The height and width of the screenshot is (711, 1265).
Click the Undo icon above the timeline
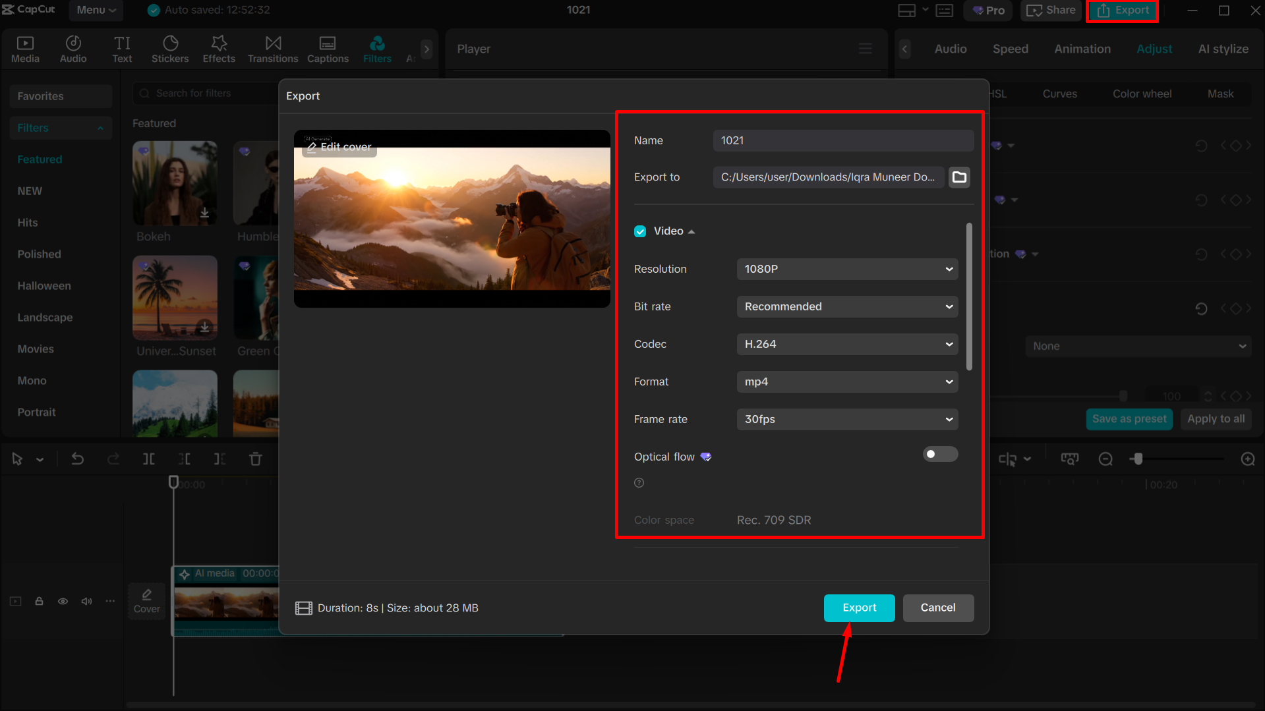(x=77, y=459)
